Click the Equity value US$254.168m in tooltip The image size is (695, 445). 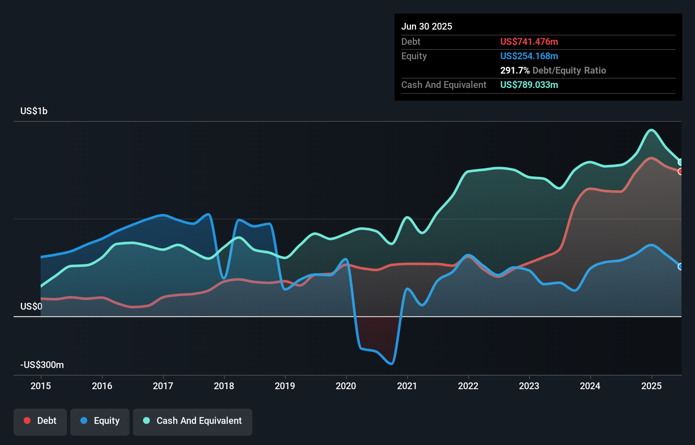[x=529, y=56]
